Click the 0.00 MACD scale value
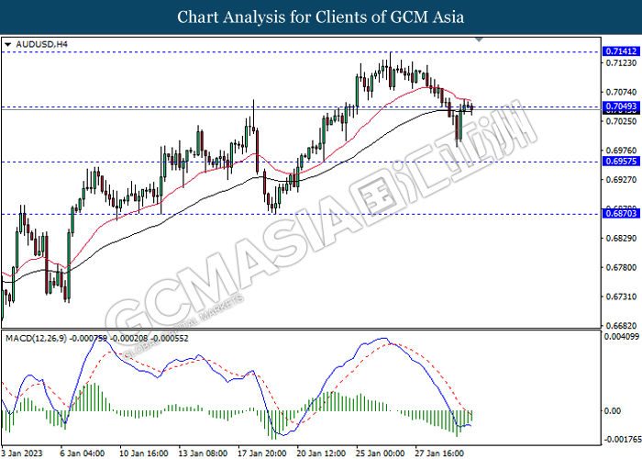Viewport: 642px width, 459px height. 613,410
